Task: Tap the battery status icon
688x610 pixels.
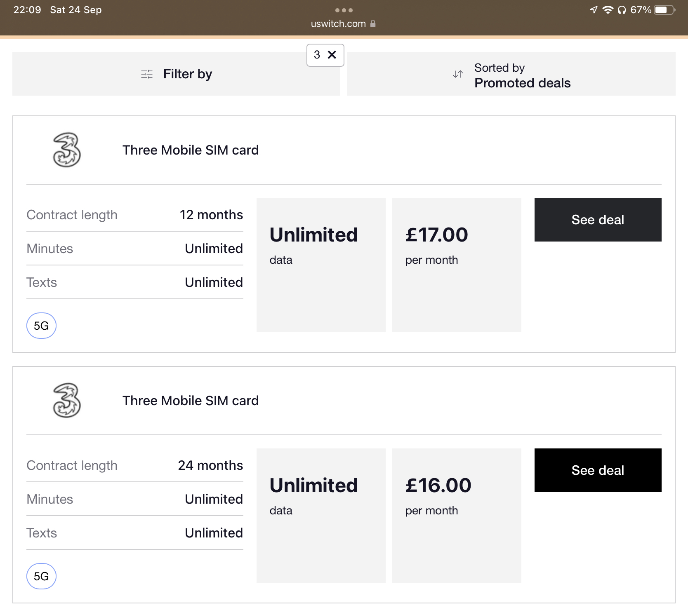Action: [x=664, y=10]
